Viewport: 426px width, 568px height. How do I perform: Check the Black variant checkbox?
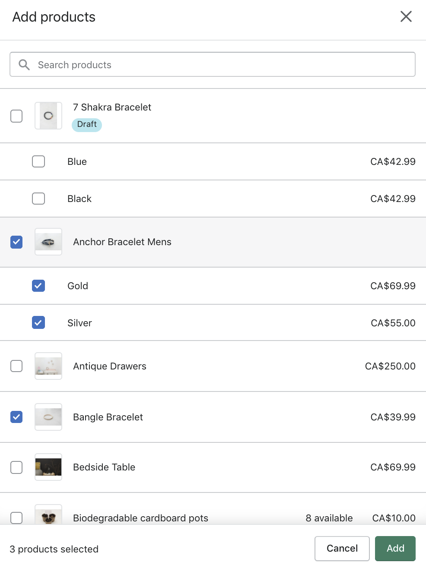(x=38, y=199)
